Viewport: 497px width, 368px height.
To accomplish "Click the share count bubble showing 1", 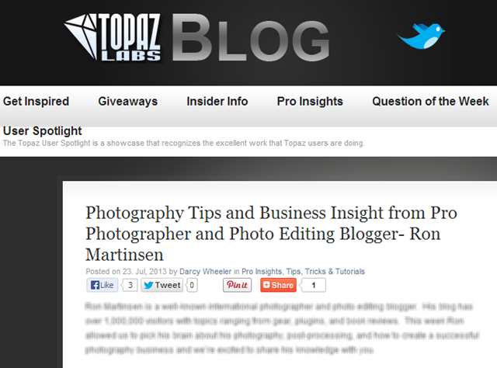I will click(313, 285).
